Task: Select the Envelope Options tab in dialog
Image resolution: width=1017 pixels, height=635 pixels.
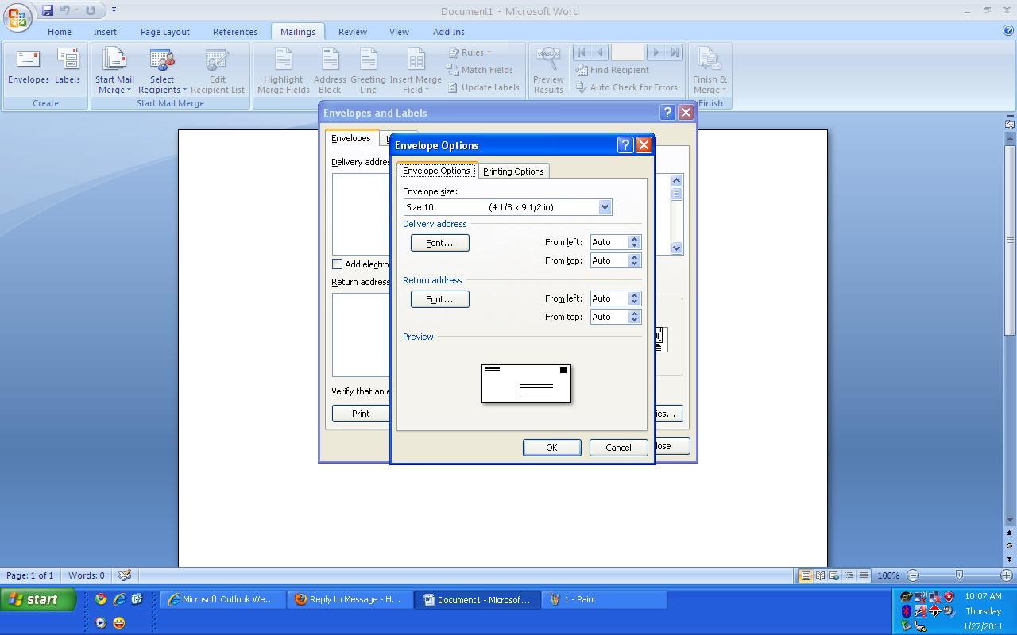Action: click(x=436, y=171)
